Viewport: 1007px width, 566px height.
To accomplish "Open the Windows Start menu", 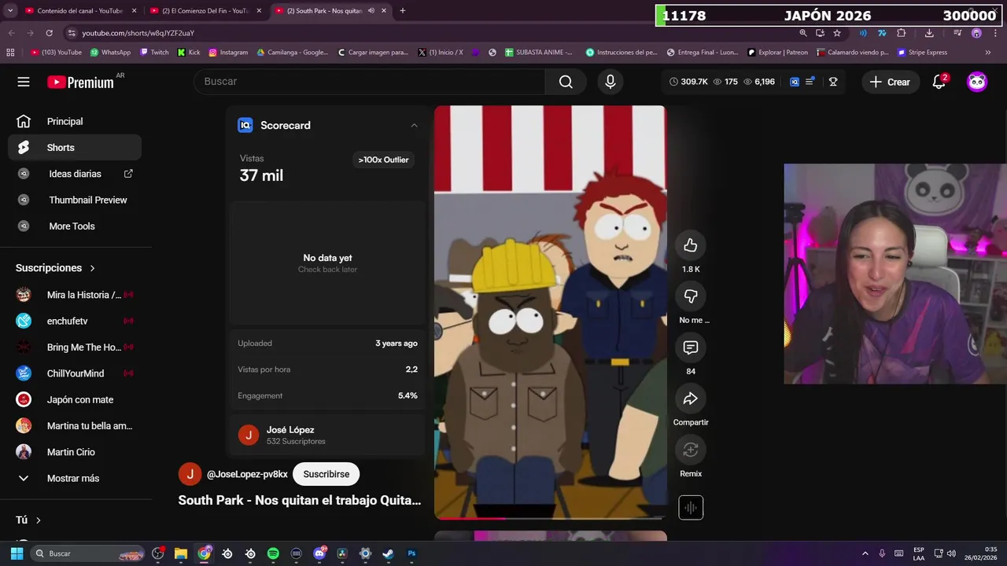I will [x=17, y=553].
